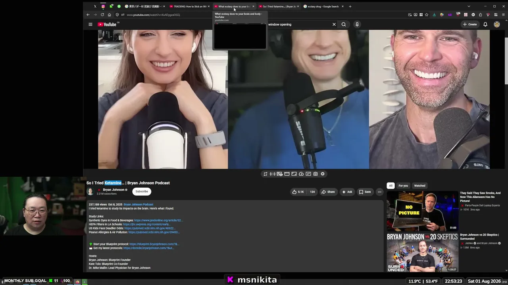Open the Bryan Johnson channel name link
This screenshot has width=508, height=285.
click(114, 190)
